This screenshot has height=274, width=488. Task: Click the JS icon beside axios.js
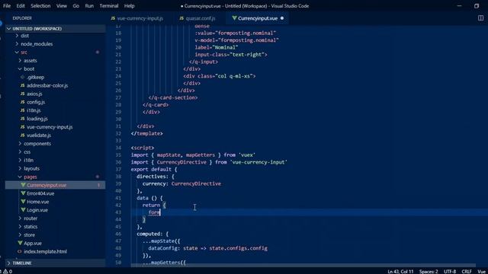tap(22, 94)
